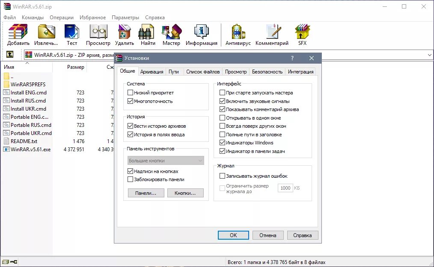434x267 pixels.
Task: Click the Portable RUS.cmd file icon
Action: (6, 125)
